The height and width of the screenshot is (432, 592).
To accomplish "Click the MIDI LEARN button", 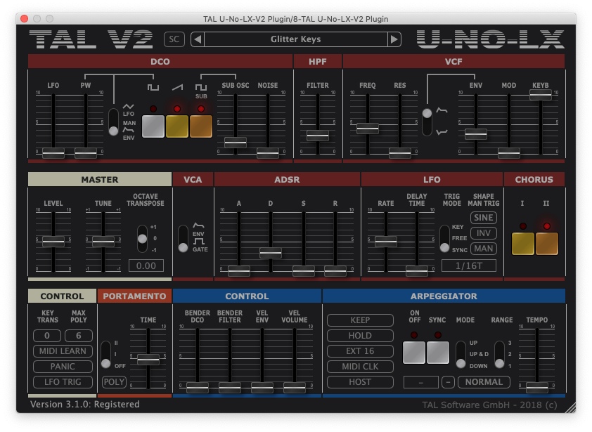I will (x=63, y=351).
